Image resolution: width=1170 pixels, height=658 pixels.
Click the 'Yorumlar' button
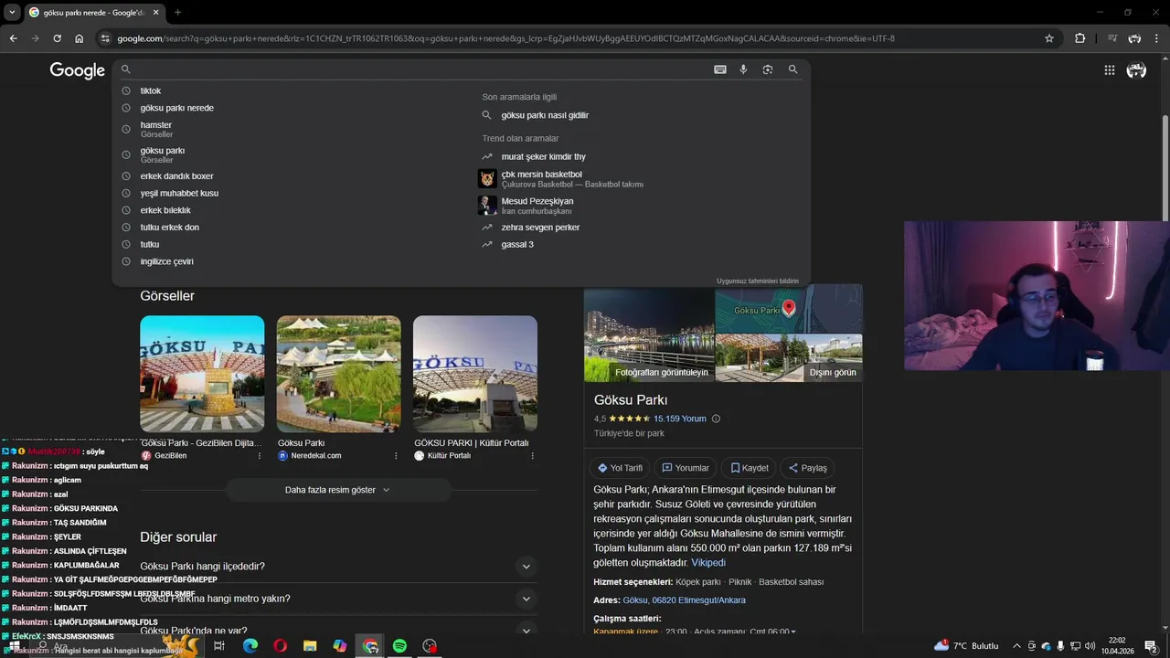[x=686, y=468]
